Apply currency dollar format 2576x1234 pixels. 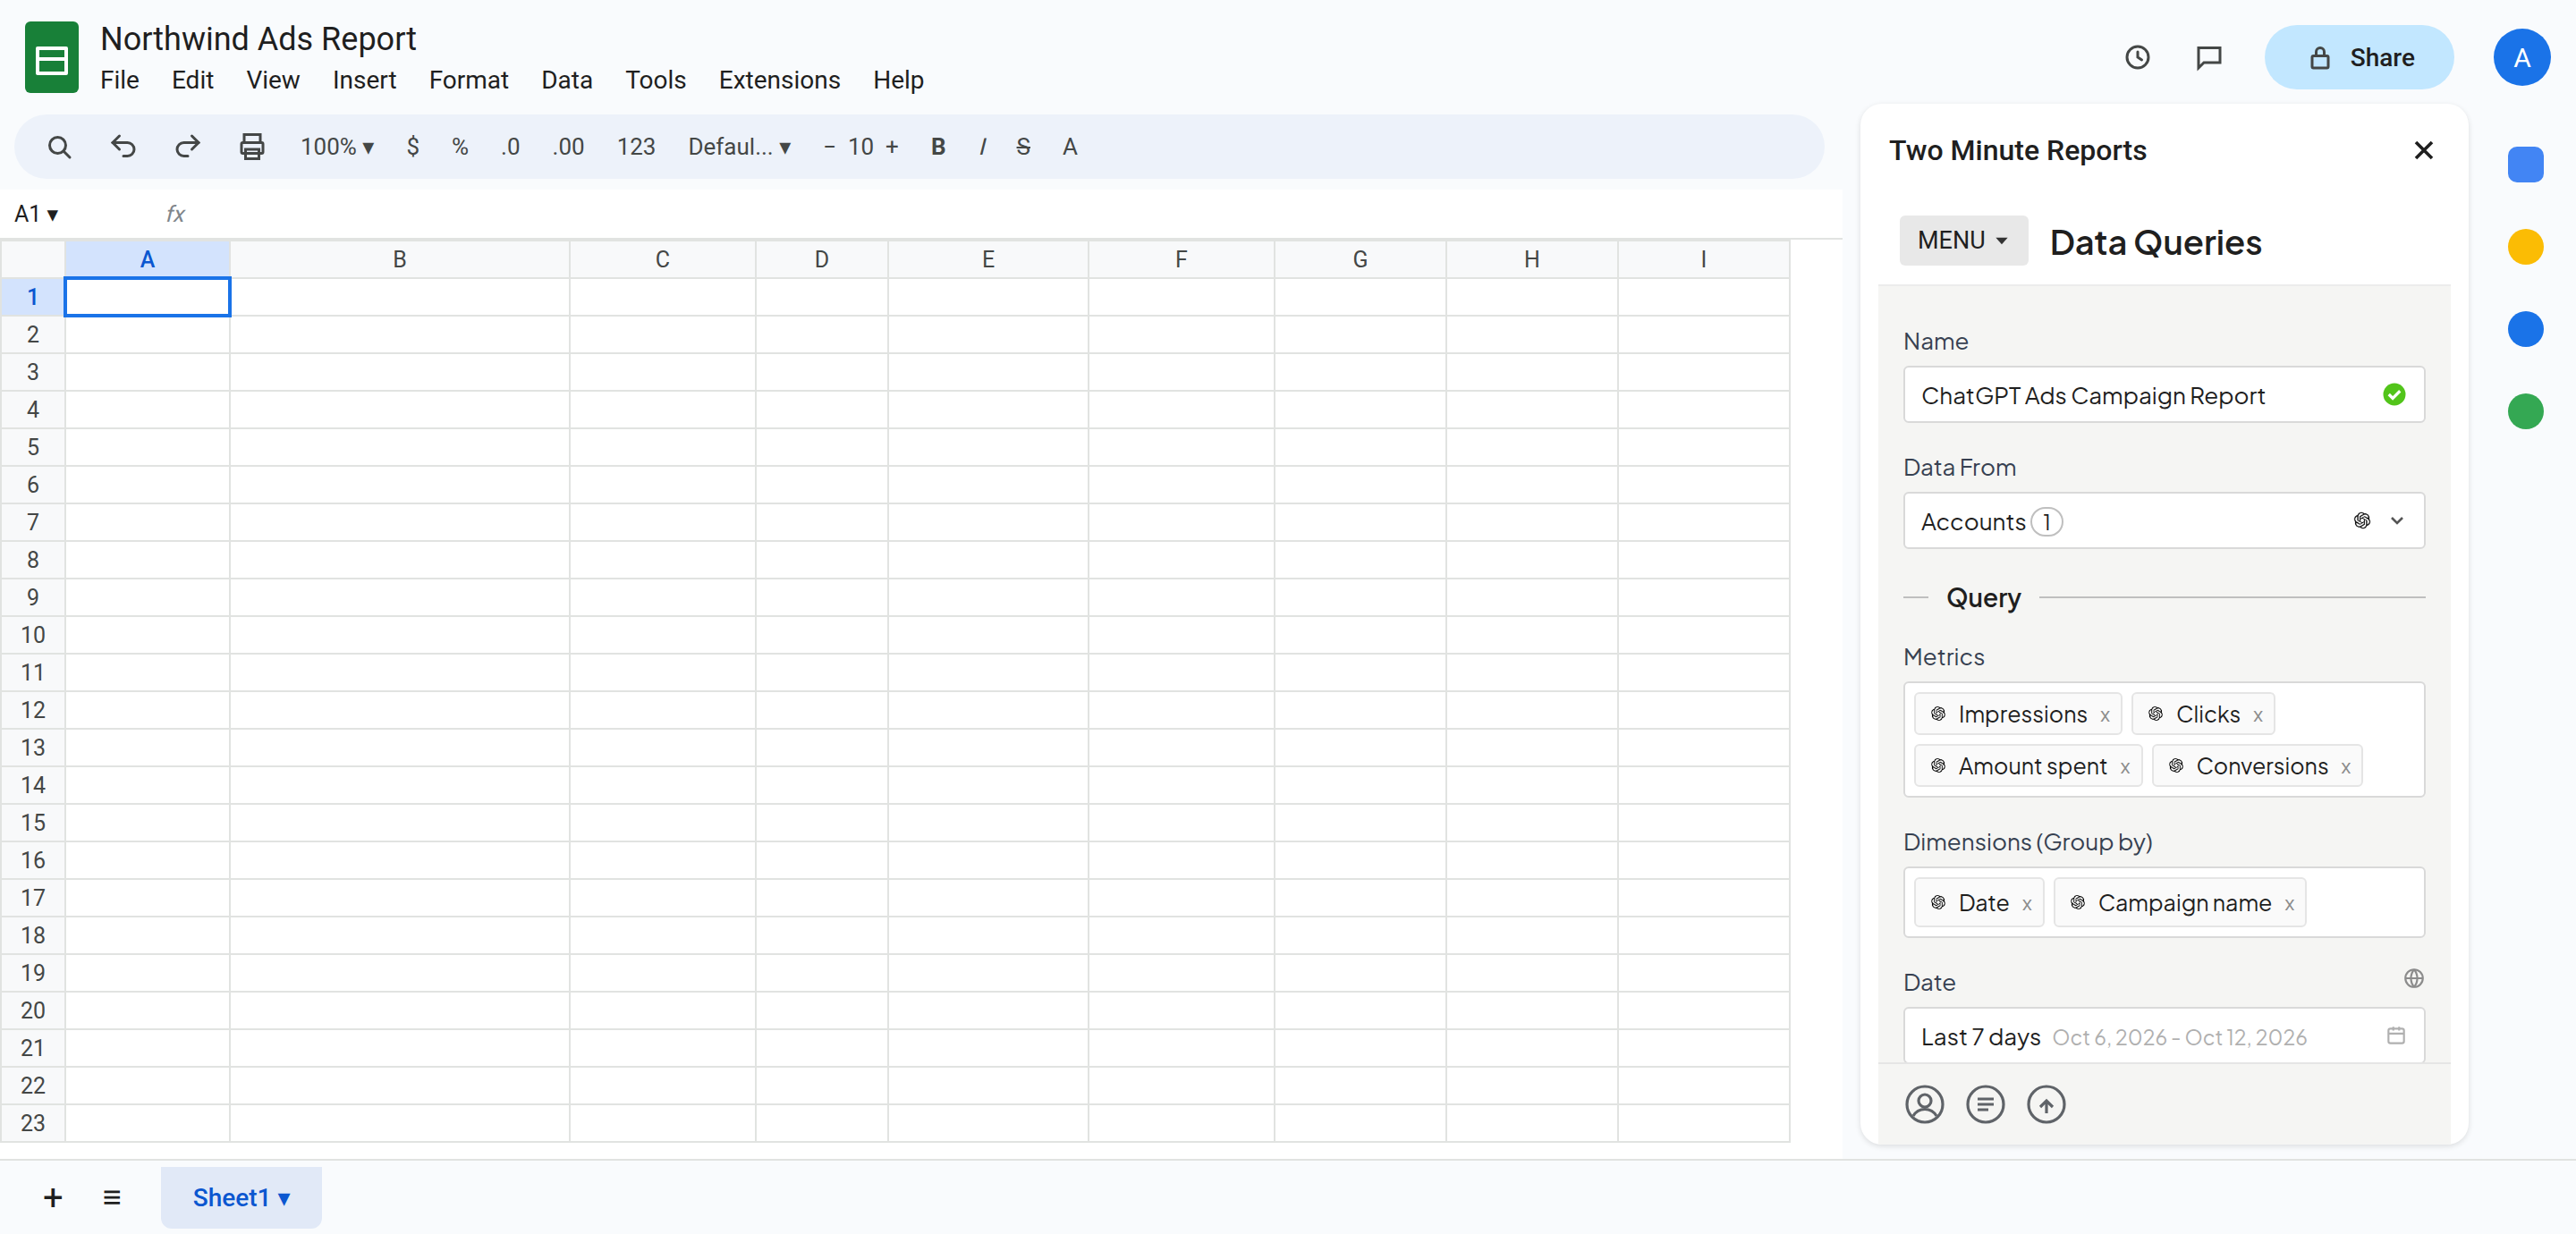(413, 147)
